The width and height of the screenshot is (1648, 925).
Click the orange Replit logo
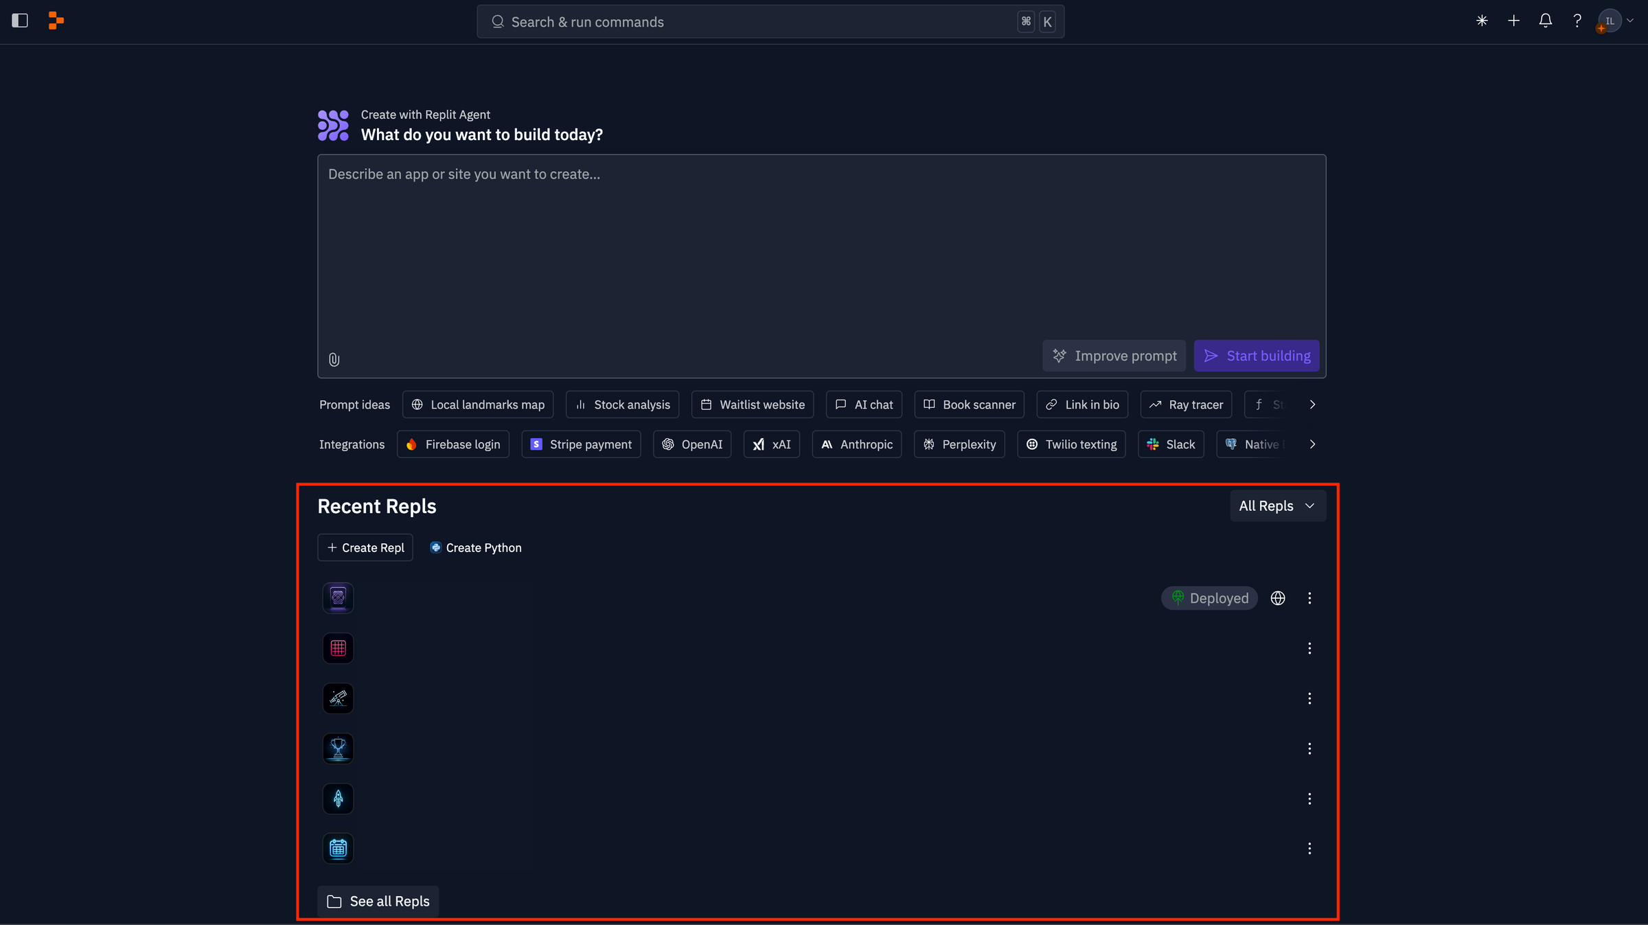tap(56, 21)
